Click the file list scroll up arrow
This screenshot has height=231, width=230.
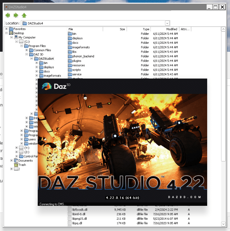[223, 29]
